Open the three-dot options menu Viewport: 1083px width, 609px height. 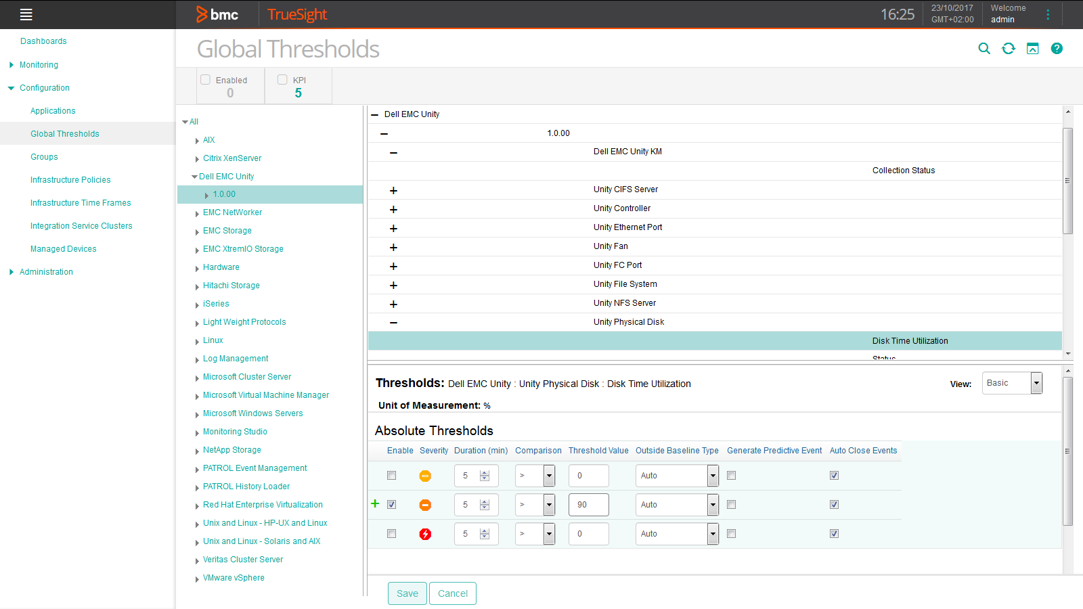[x=1048, y=14]
